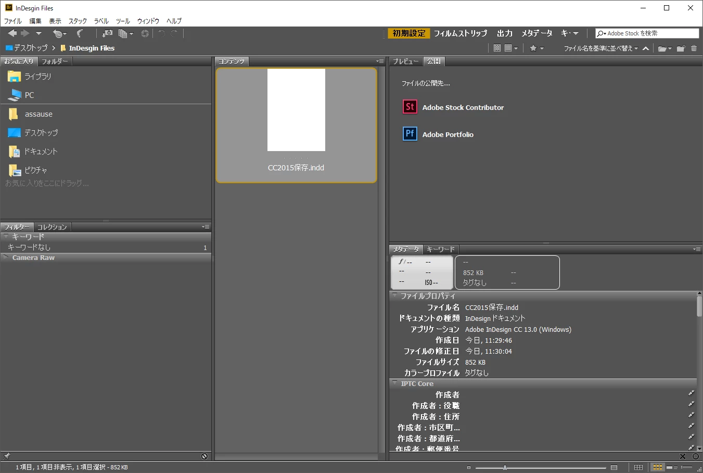Screen dimensions: 703x473
Task: Open the ラベル menu
Action: [101, 21]
